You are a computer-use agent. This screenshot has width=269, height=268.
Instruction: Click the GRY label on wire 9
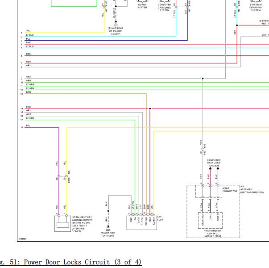pos(29,77)
